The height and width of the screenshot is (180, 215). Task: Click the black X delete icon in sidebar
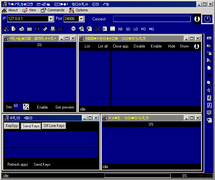coord(209,75)
